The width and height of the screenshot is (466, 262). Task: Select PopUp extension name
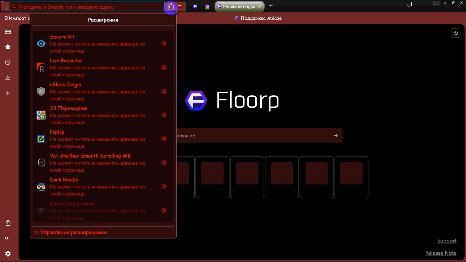tap(57, 132)
